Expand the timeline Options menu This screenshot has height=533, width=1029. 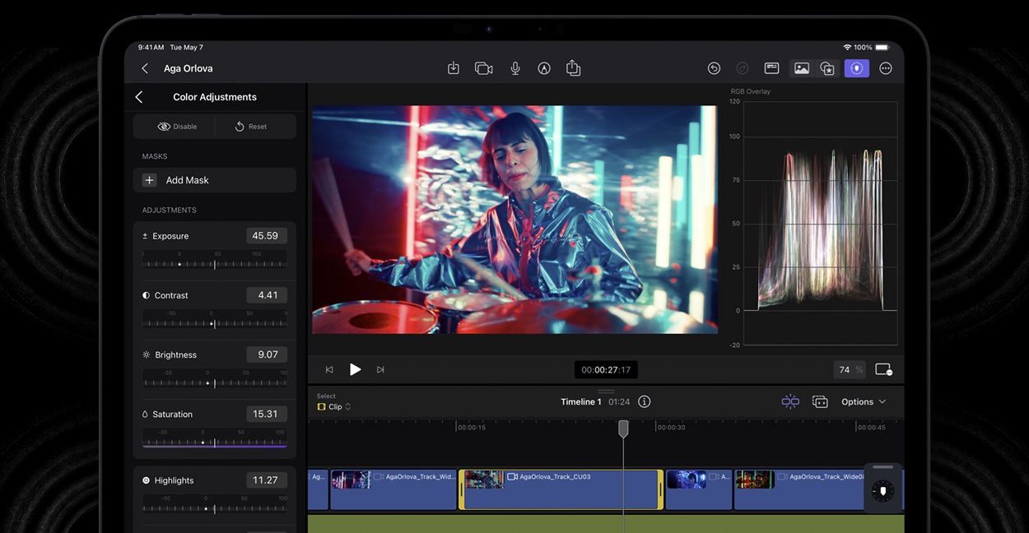tap(864, 402)
